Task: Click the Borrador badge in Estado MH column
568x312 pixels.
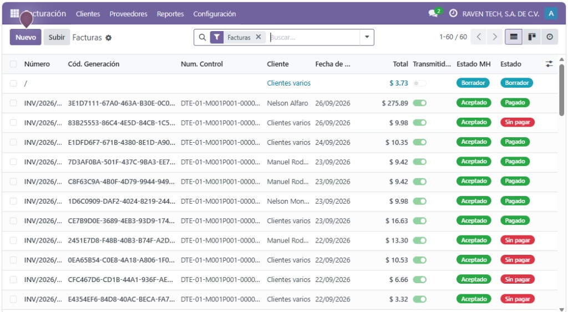Action: coord(473,83)
